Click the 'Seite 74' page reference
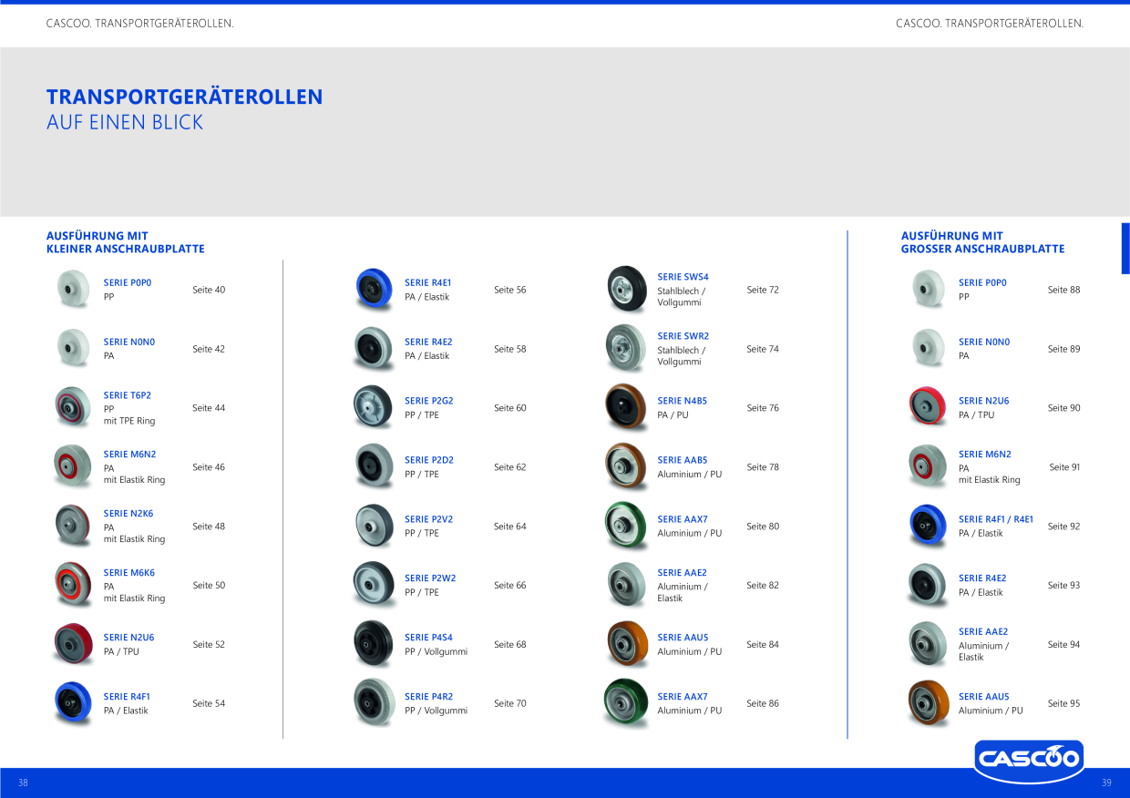The width and height of the screenshot is (1130, 798). [763, 349]
